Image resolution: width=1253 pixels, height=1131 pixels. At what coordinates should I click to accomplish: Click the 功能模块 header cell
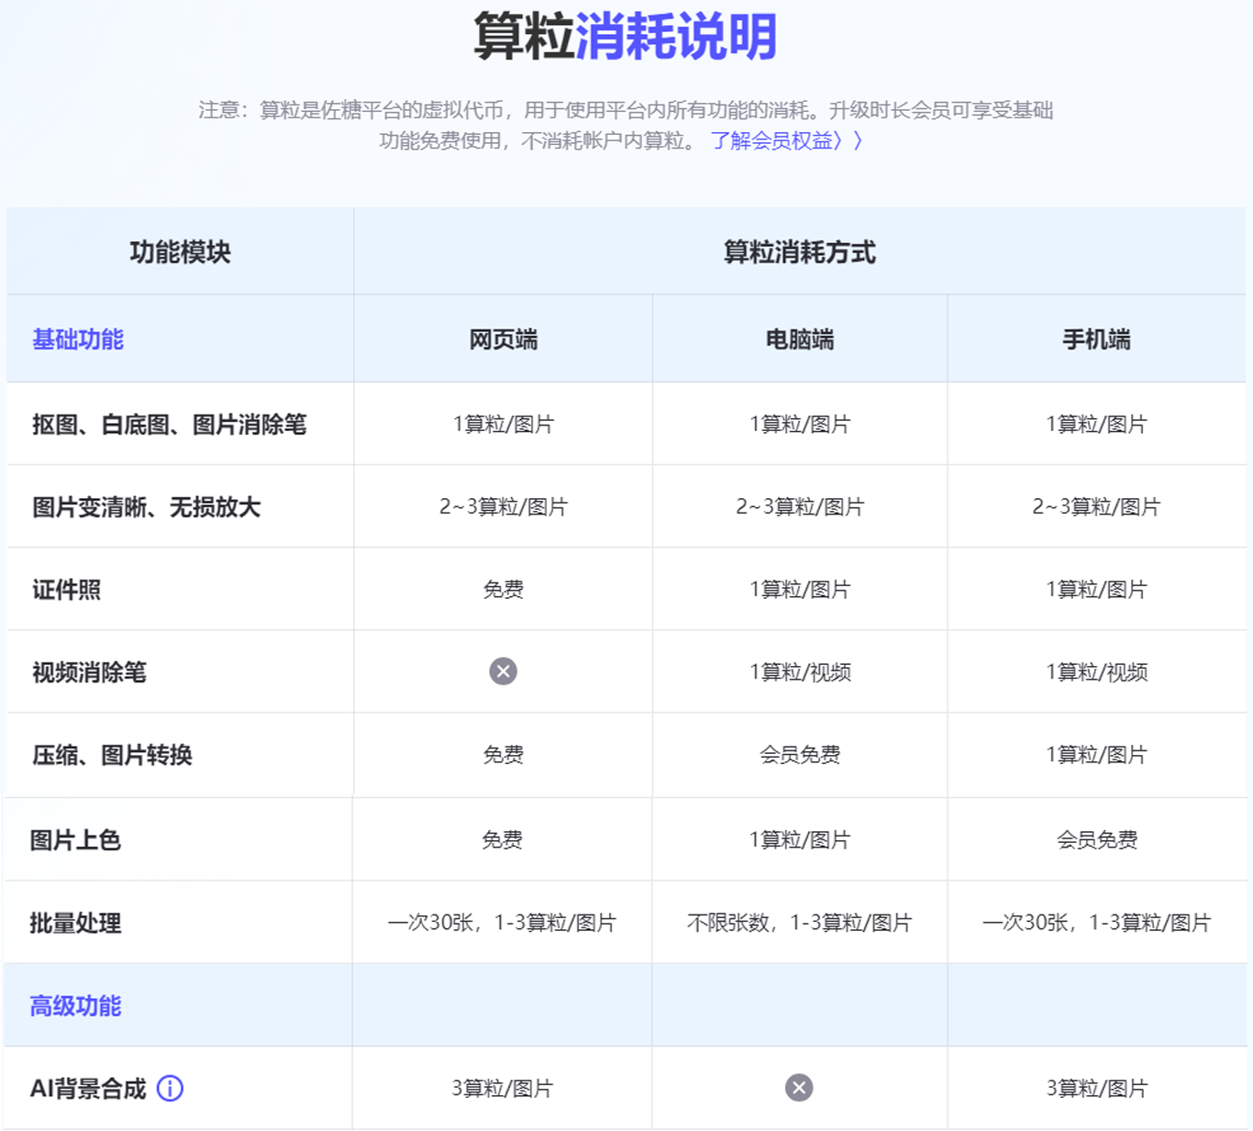(x=180, y=251)
